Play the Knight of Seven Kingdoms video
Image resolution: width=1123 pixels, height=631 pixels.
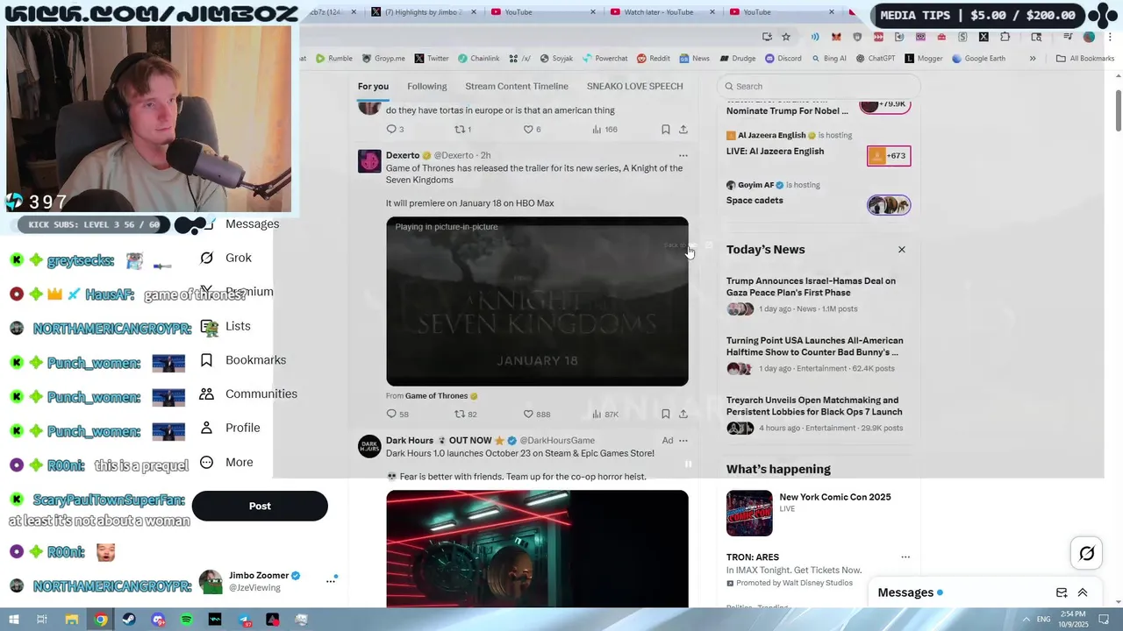537,301
